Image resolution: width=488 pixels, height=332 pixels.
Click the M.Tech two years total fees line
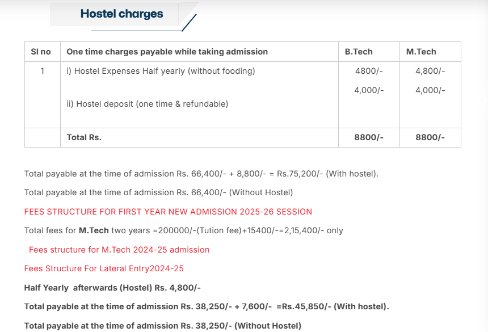tap(183, 230)
